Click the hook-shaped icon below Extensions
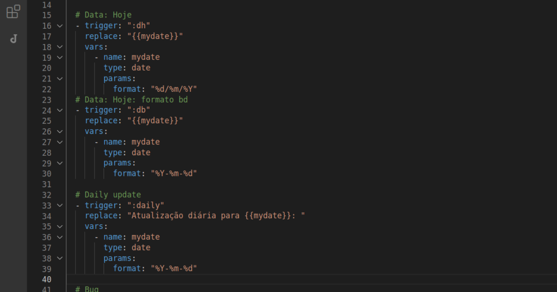Screen dimensions: 557x292 tap(14, 39)
